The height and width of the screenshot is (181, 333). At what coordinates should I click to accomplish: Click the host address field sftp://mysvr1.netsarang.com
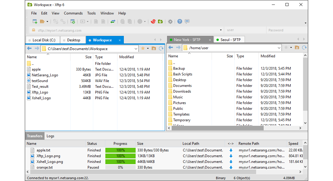(126, 30)
